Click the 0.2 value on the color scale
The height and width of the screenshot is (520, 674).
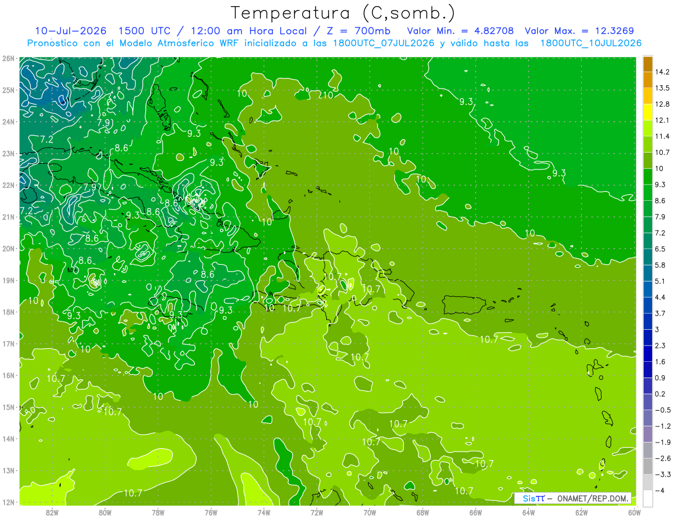coord(661,394)
